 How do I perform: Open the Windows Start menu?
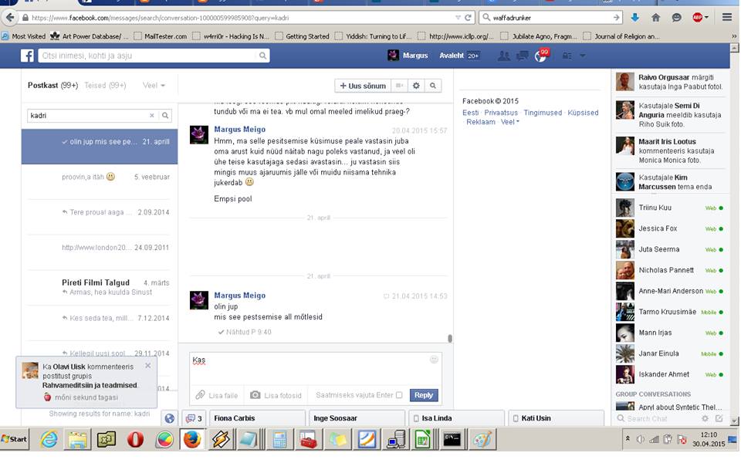click(14, 439)
